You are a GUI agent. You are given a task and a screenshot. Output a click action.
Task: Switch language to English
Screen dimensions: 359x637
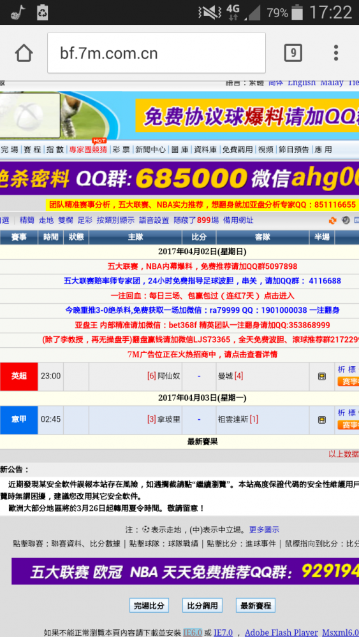(x=302, y=82)
